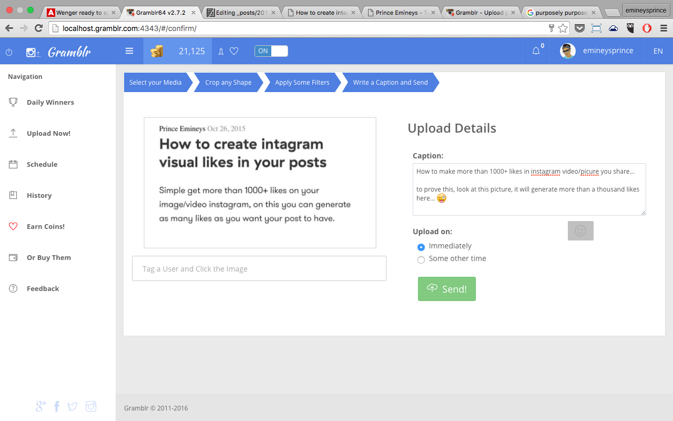Click the gold coins stack icon

[x=157, y=51]
